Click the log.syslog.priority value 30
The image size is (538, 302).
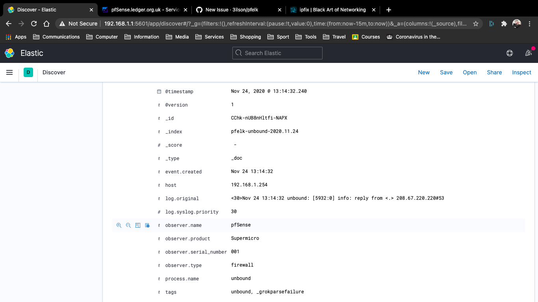coord(234,212)
